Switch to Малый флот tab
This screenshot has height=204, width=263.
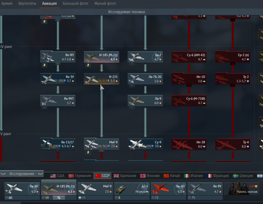click(105, 3)
